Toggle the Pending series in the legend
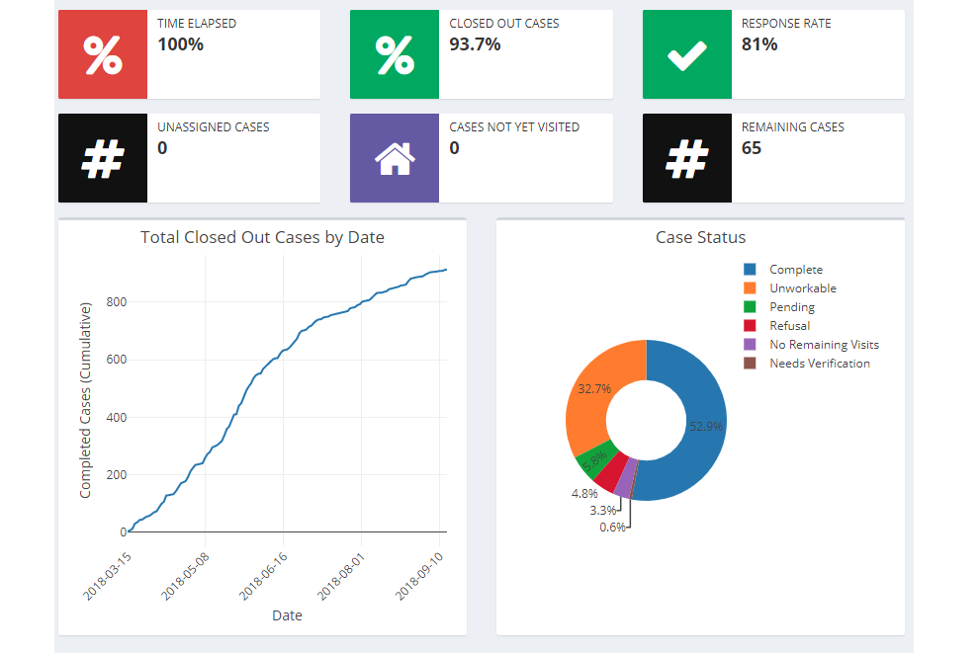This screenshot has width=980, height=653. coord(748,306)
